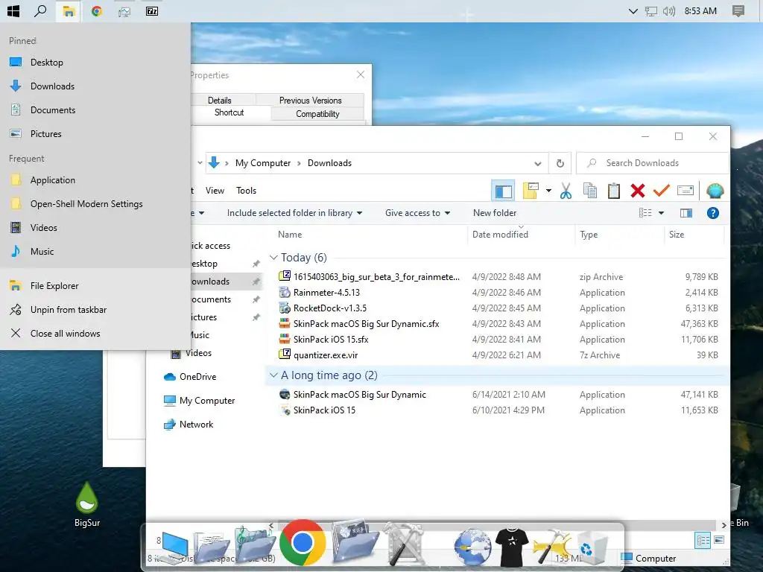Click the change view layout icon
Image resolution: width=763 pixels, height=572 pixels.
645,213
